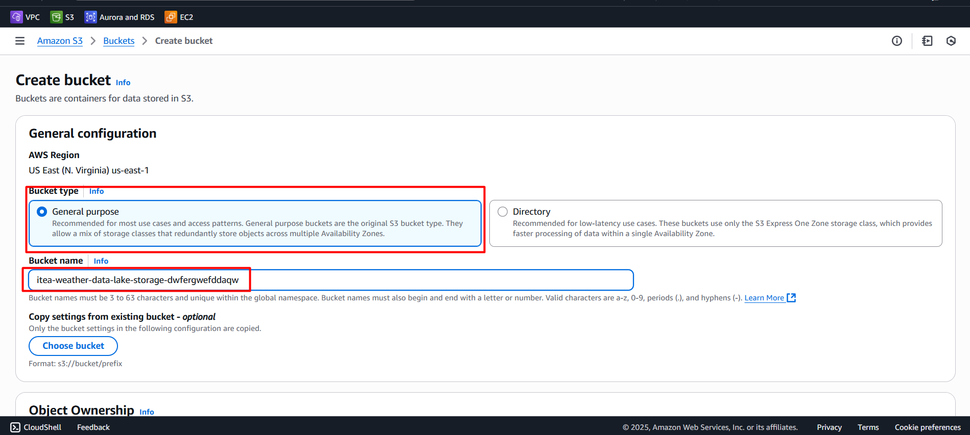Screen dimensions: 970x435
Task: Show Info for Create bucket heading
Action: [x=123, y=83]
